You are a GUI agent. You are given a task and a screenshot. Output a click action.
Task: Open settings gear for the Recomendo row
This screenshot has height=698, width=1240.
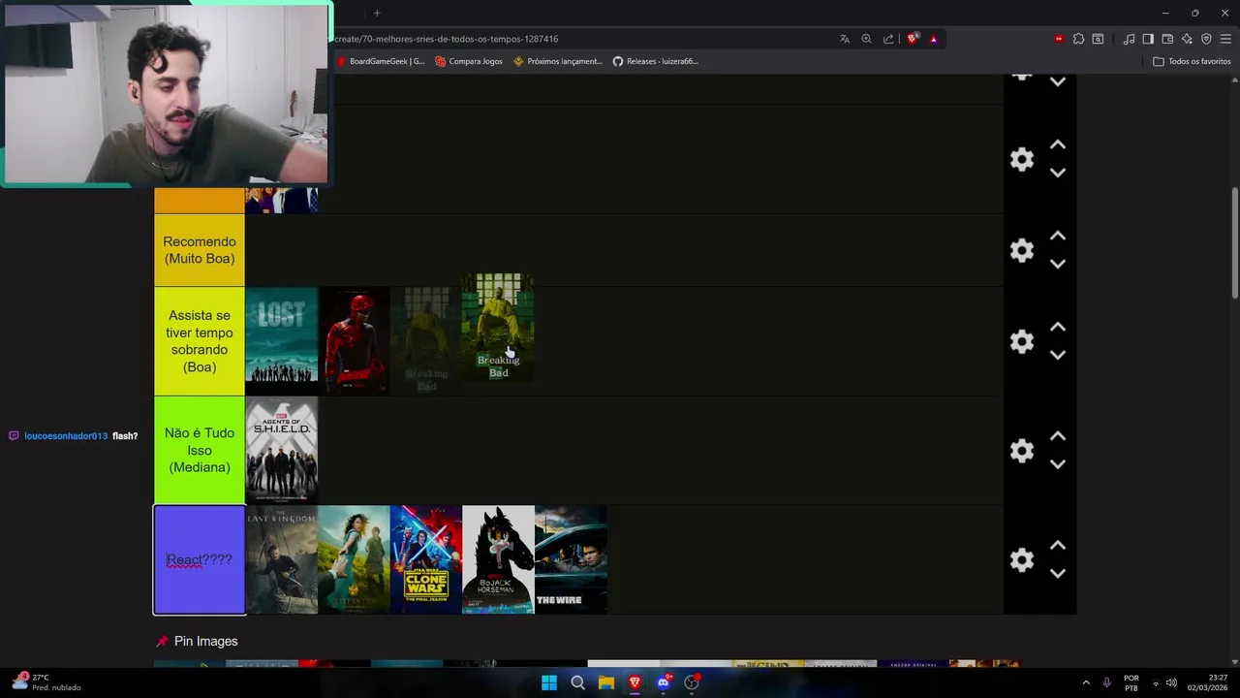pos(1022,250)
